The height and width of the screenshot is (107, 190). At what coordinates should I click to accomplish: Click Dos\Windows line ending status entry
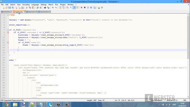pyautogui.click(x=156, y=100)
